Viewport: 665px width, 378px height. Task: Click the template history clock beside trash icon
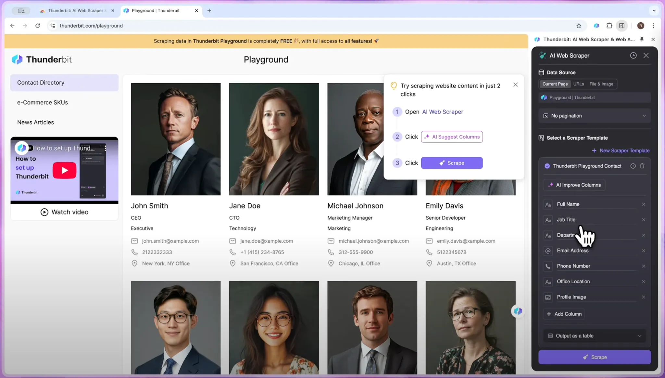[633, 166]
